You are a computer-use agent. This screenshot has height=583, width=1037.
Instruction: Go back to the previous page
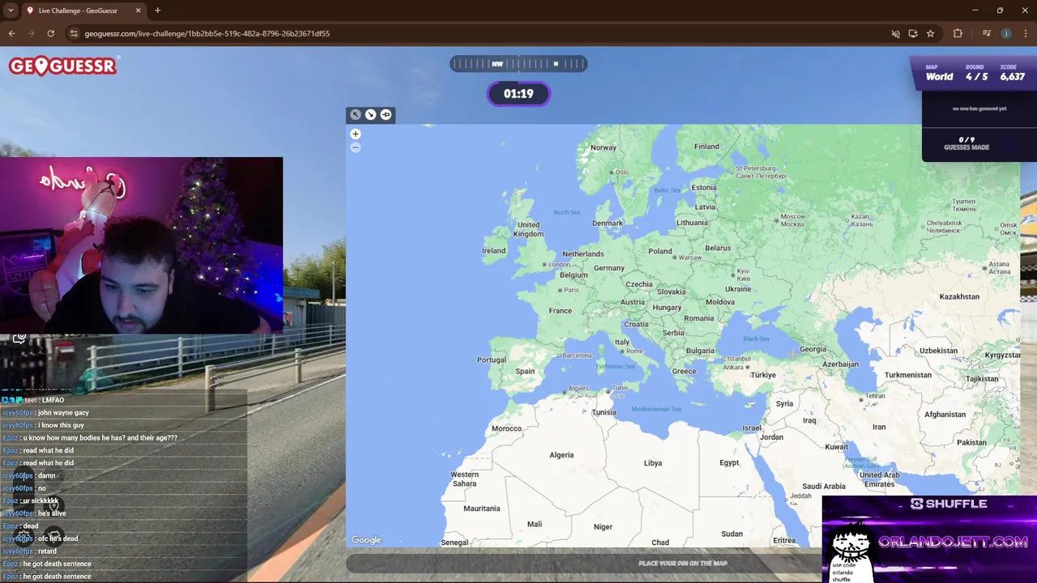(11, 33)
